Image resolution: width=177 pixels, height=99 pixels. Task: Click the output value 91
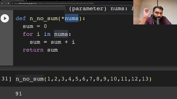point(19,94)
